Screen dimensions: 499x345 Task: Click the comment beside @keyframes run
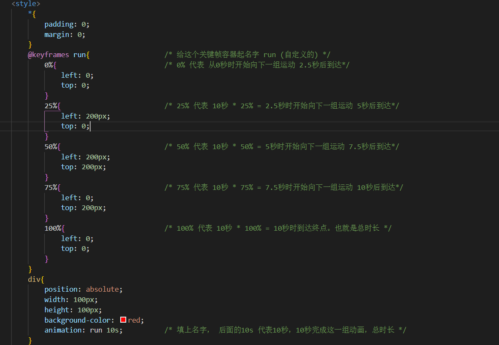[x=247, y=55]
